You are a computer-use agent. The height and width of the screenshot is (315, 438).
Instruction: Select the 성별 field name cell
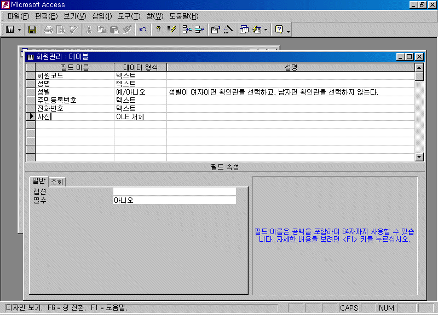click(x=74, y=92)
